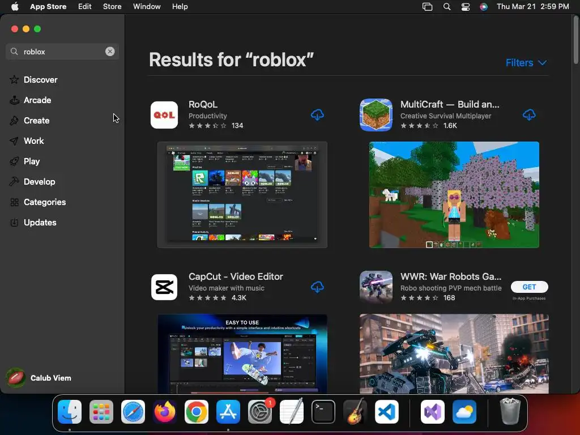Open the CapCut screenshot preview
This screenshot has height=435, width=580.
[242, 353]
